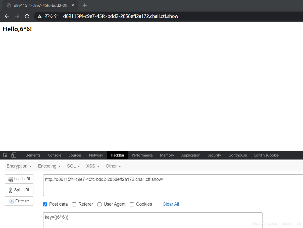Open the SQL dropdown menu
This screenshot has width=303, height=228.
(x=73, y=166)
